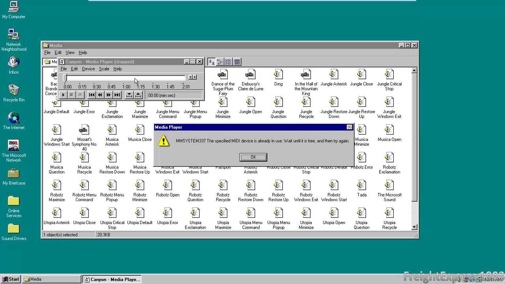Image resolution: width=505 pixels, height=284 pixels.
Task: Click the Start button on the taskbar
Action: (x=11, y=279)
